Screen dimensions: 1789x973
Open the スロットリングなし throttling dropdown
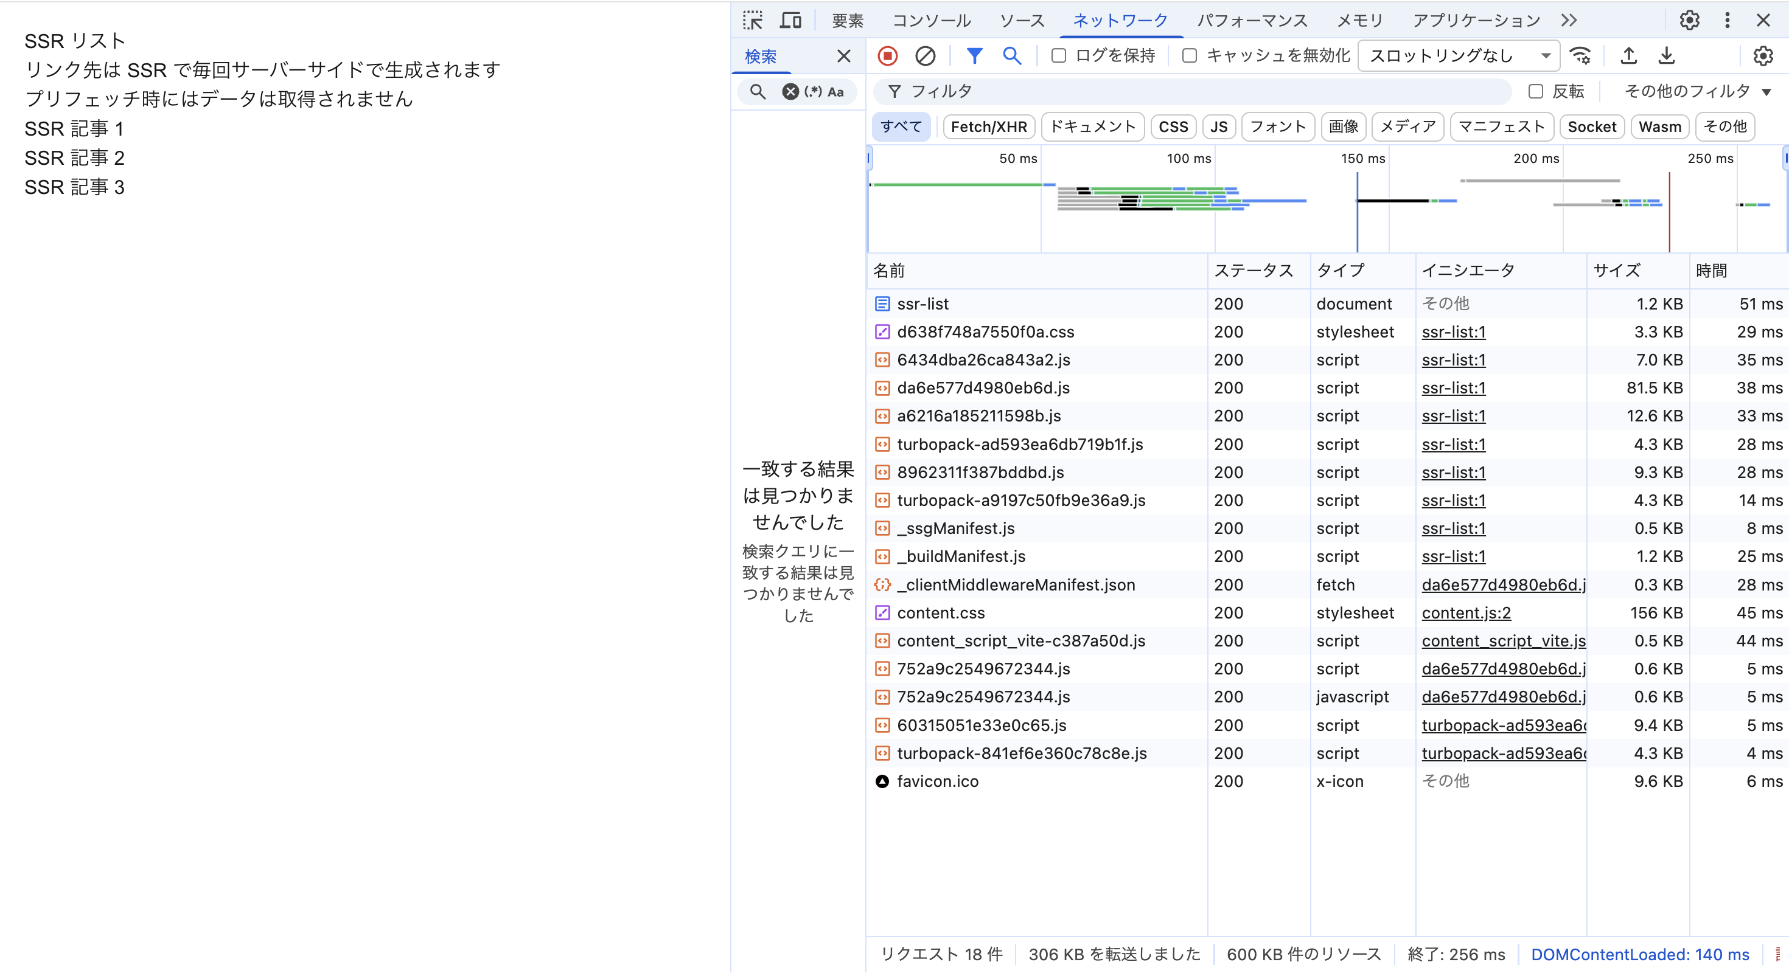[x=1459, y=55]
